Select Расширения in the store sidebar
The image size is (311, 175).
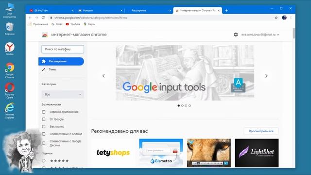click(61, 61)
